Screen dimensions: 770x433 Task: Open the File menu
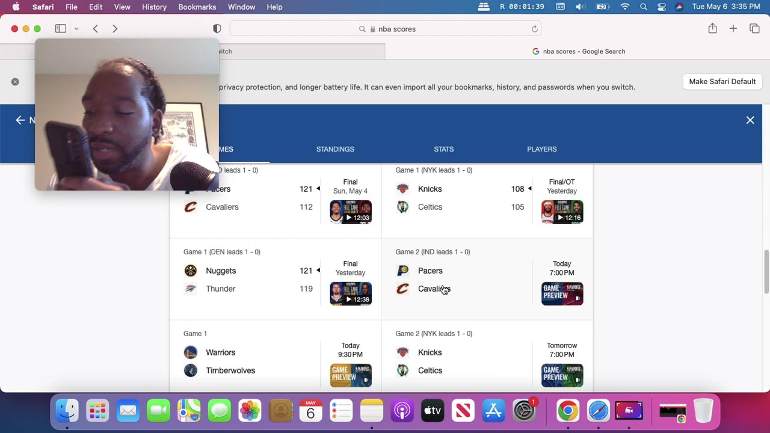71,7
